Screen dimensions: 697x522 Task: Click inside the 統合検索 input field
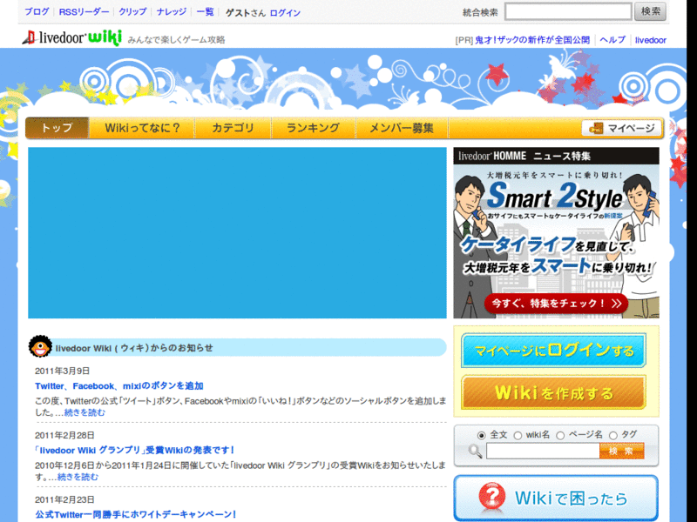coord(568,12)
